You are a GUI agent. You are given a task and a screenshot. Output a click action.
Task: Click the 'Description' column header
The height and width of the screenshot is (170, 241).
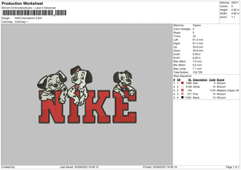[200, 80]
